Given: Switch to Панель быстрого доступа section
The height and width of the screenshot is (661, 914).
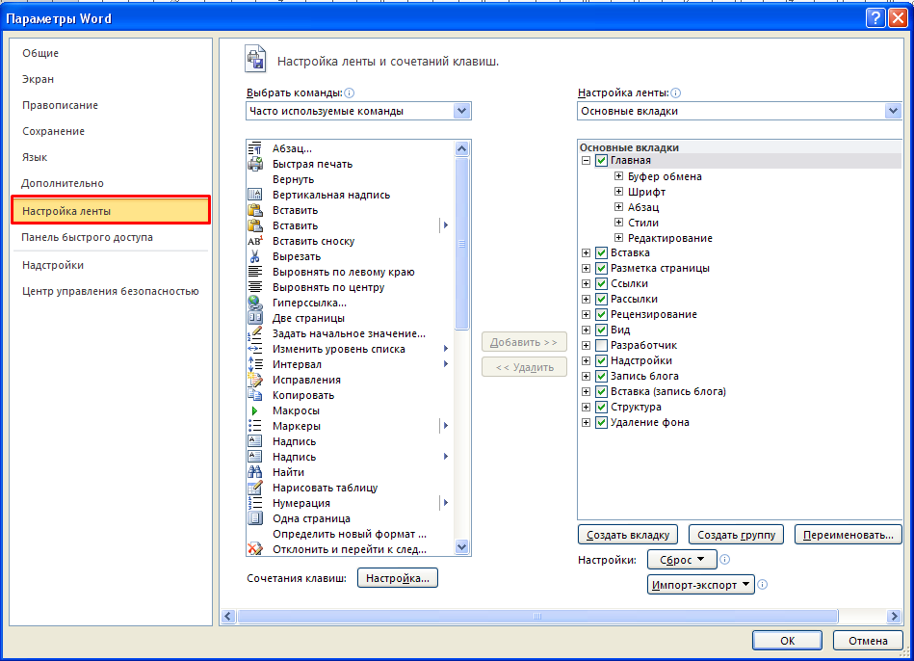Looking at the screenshot, I should 88,237.
